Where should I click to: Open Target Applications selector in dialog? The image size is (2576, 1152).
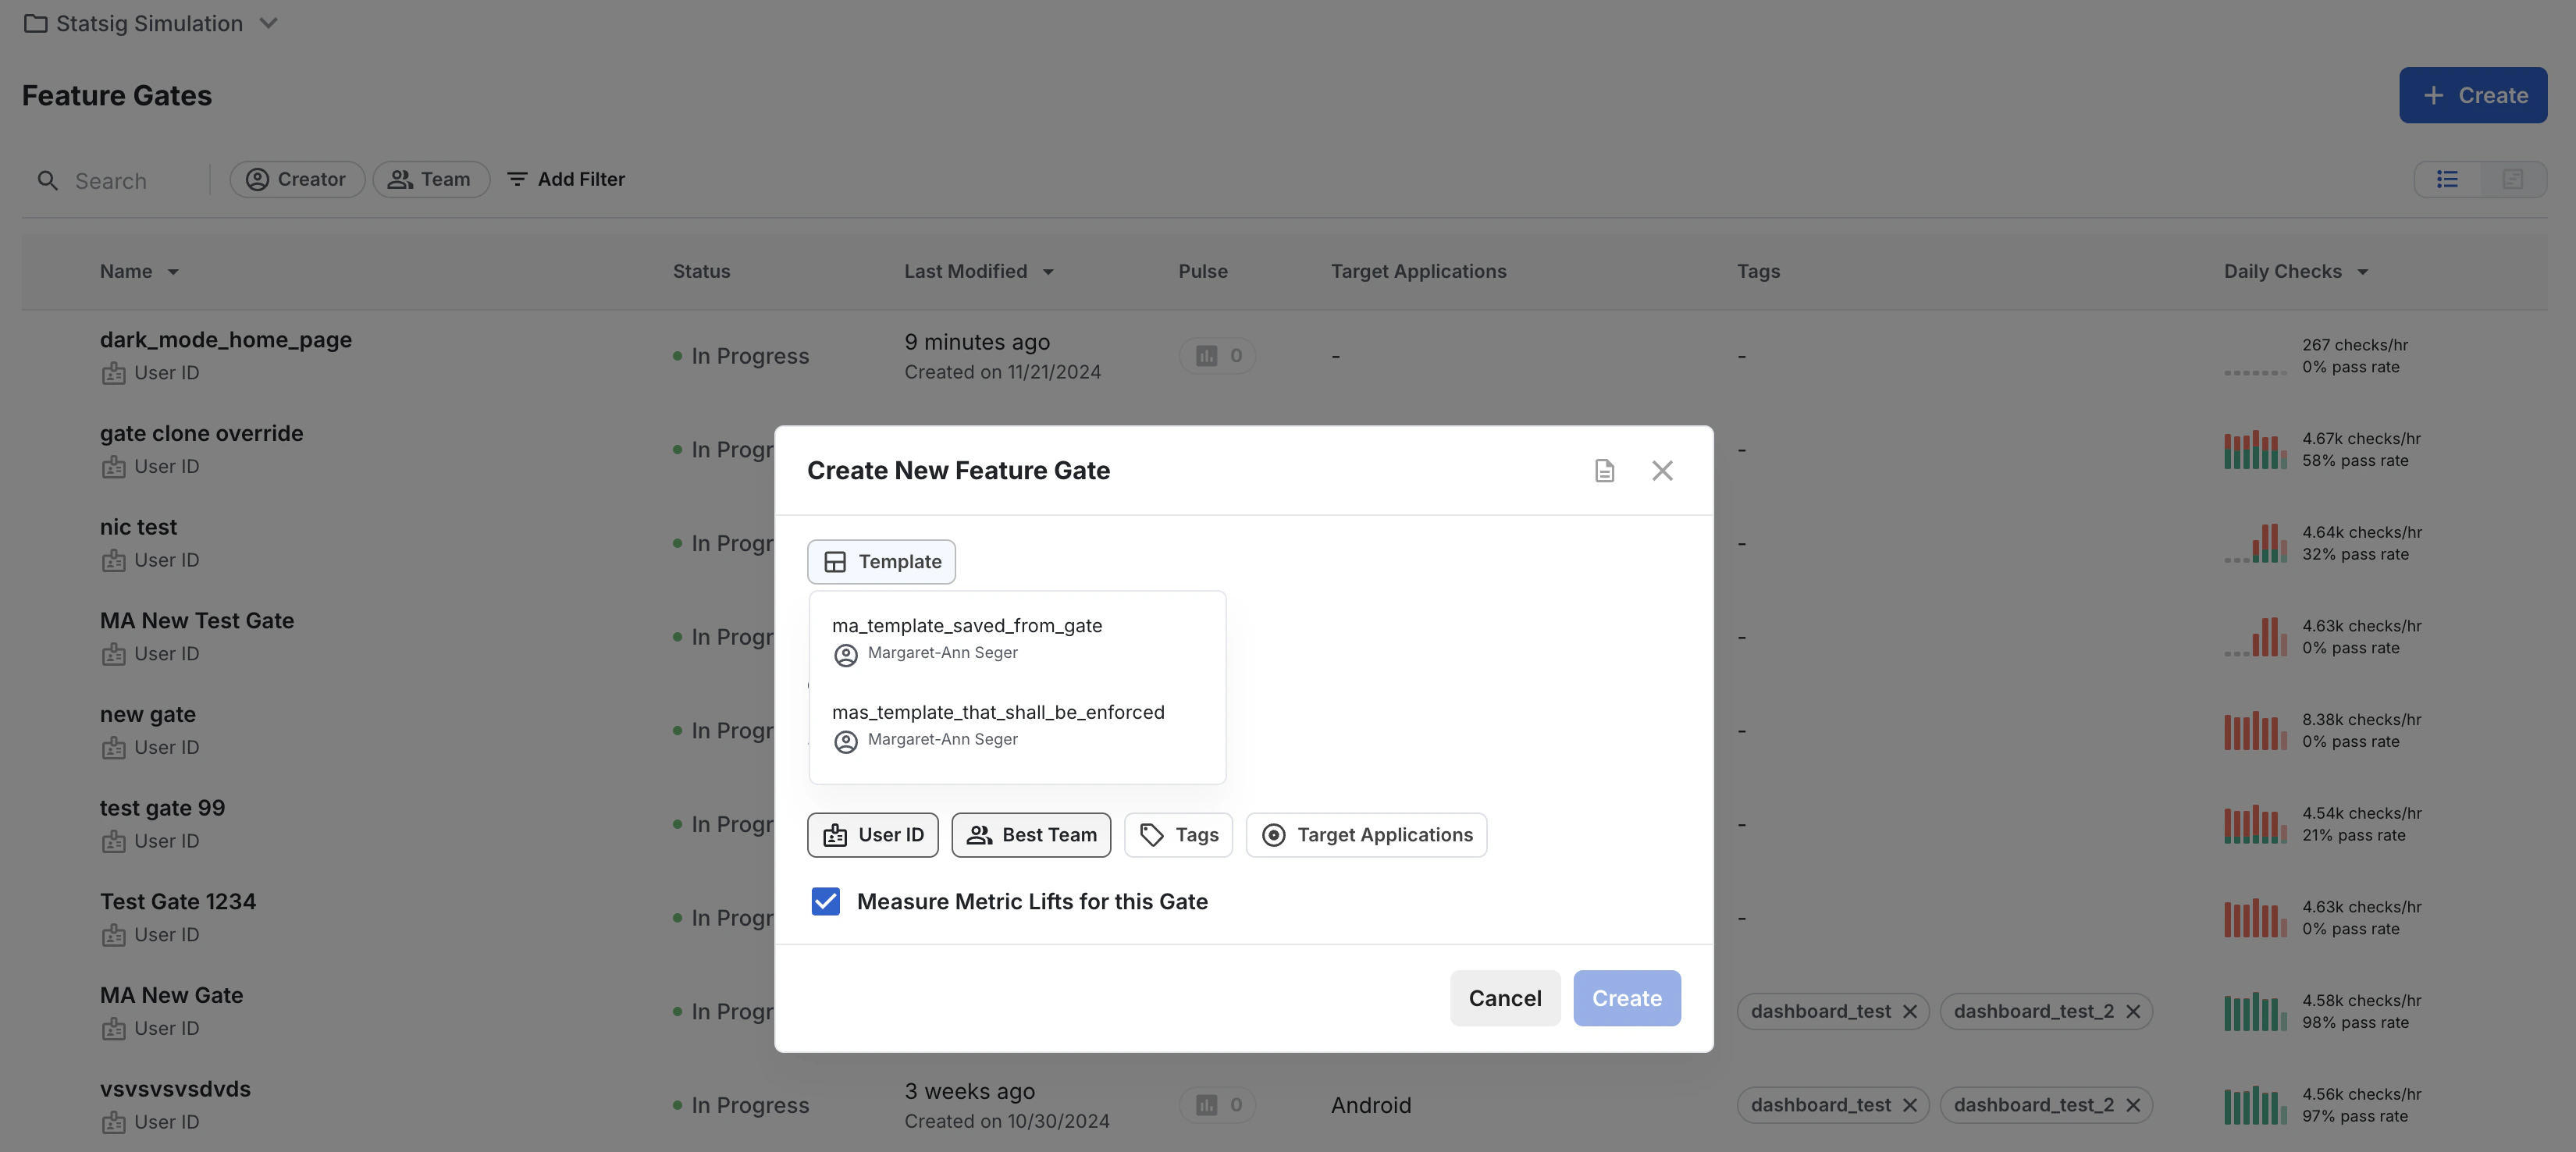pyautogui.click(x=1366, y=834)
